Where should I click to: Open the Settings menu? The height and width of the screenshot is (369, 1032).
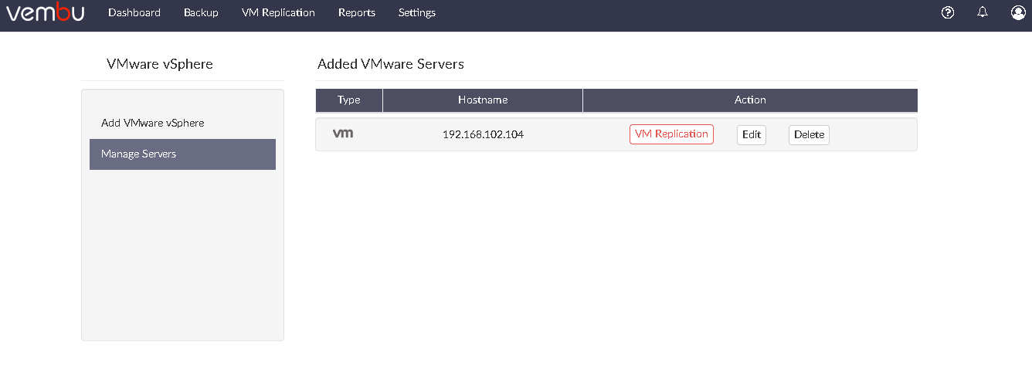click(x=417, y=12)
